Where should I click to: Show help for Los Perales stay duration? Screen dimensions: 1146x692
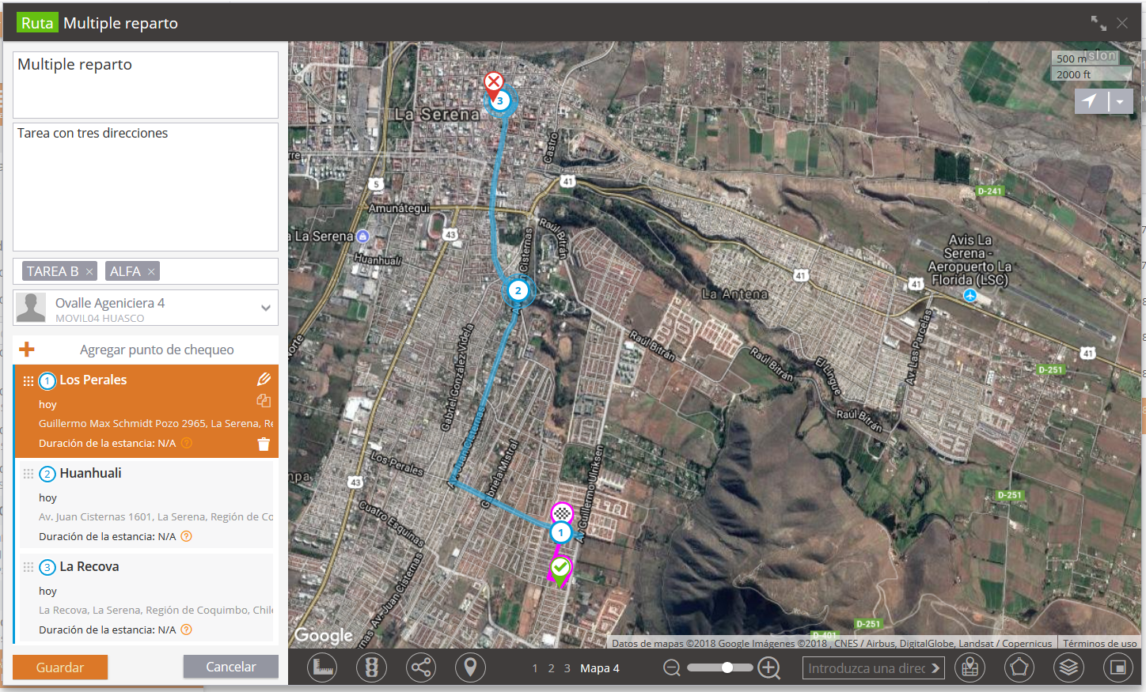tap(187, 443)
